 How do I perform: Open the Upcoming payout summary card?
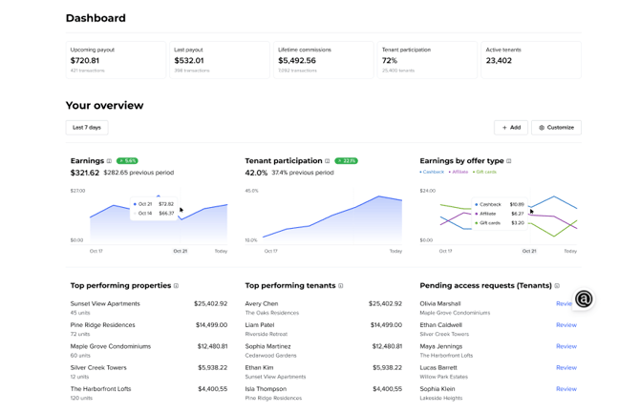click(x=116, y=59)
